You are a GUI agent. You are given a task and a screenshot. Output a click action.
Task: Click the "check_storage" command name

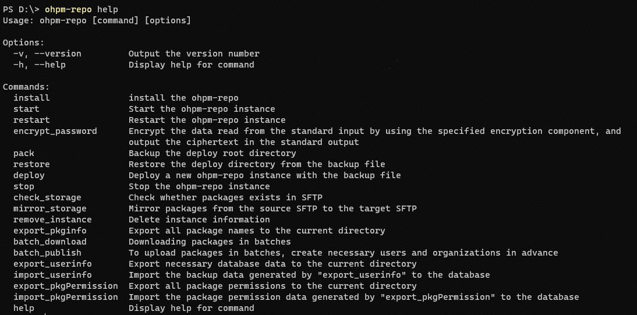47,197
